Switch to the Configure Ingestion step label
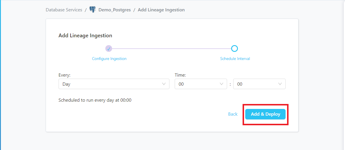The height and width of the screenshot is (150, 345). click(x=109, y=59)
